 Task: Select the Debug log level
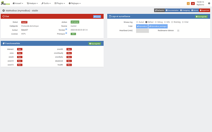[x=155, y=22]
